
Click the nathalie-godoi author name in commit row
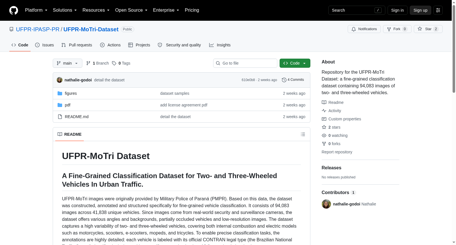click(x=78, y=80)
